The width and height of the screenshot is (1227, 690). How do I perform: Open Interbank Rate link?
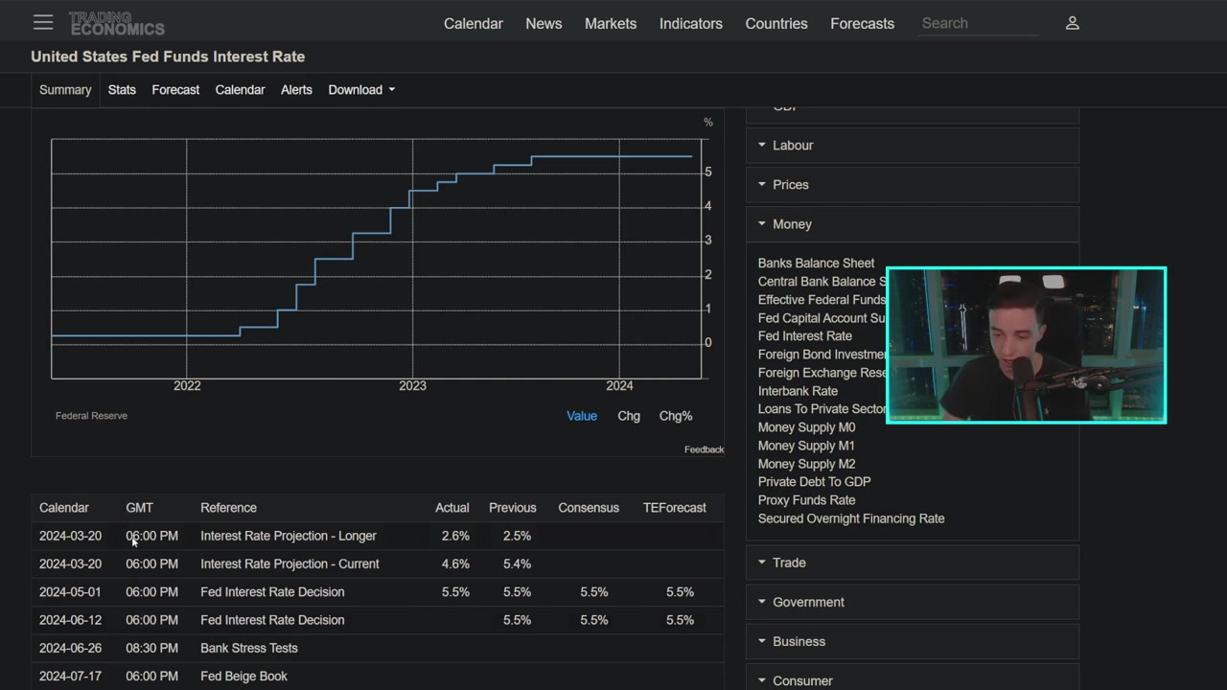798,391
